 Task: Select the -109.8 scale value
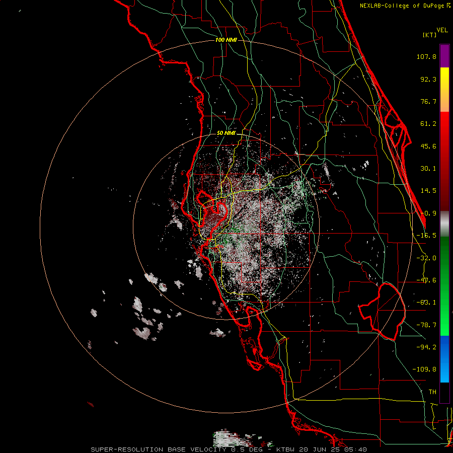click(424, 369)
